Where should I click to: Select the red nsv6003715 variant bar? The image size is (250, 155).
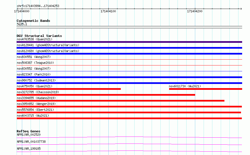click(x=129, y=118)
